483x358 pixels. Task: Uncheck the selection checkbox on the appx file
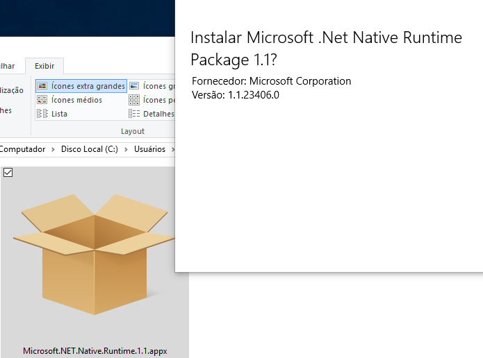pos(8,173)
